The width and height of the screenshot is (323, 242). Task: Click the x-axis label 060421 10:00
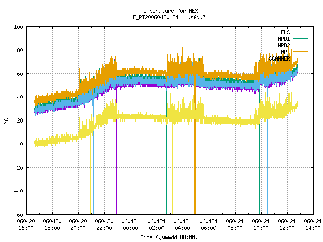261,225
